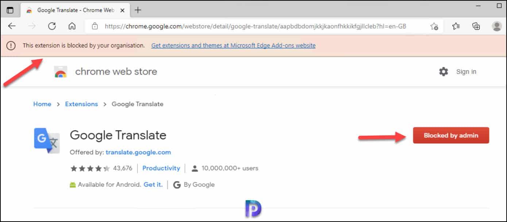The height and width of the screenshot is (222, 507).
Task: Open the Chrome Web Store settings gear
Action: 444,72
